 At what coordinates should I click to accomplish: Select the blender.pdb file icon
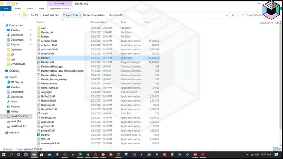(38, 62)
